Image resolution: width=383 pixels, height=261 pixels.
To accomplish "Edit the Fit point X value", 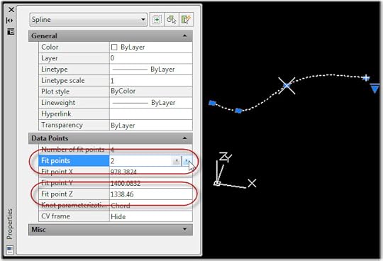I will [x=150, y=172].
